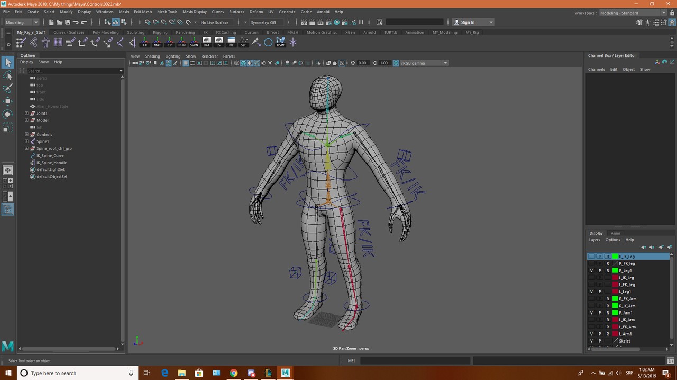This screenshot has height=380, width=677.
Task: Click the Render Settings icon top right
Action: [x=328, y=22]
